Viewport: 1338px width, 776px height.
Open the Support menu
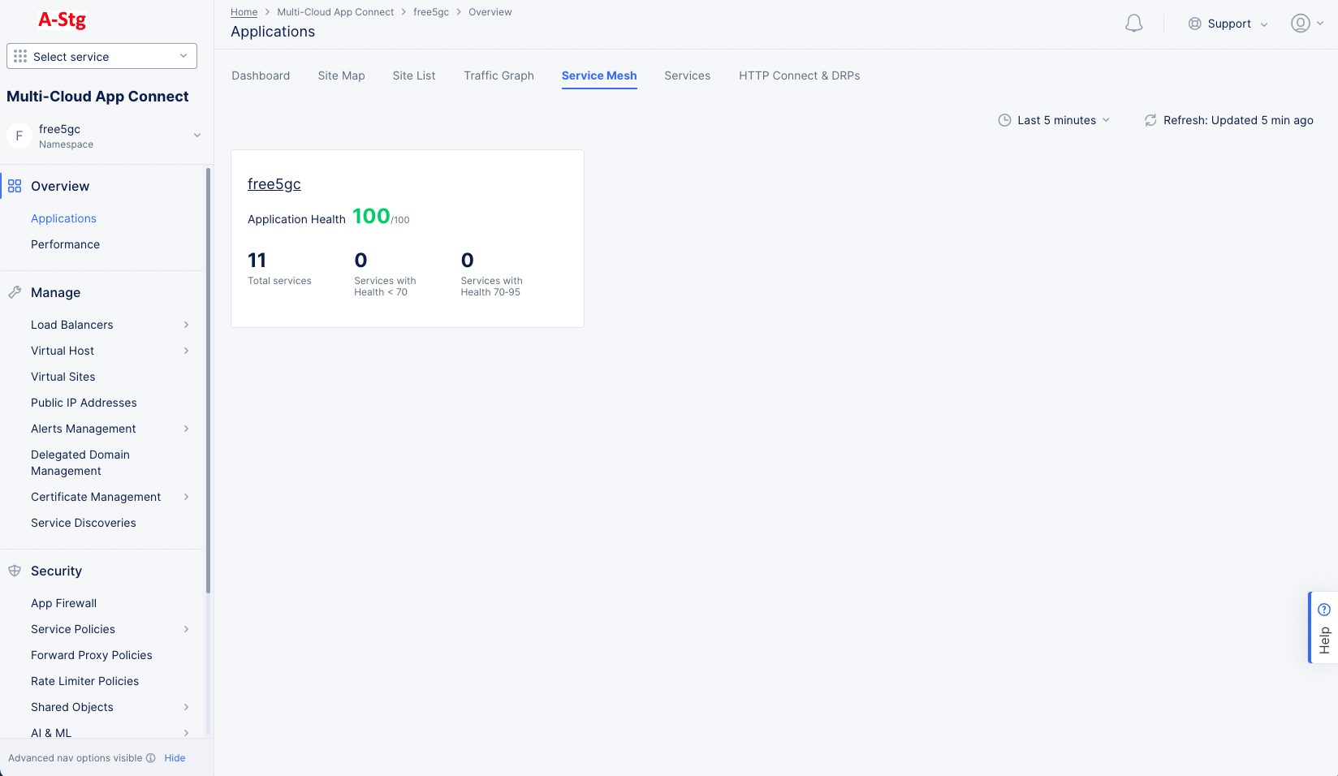pos(1228,24)
